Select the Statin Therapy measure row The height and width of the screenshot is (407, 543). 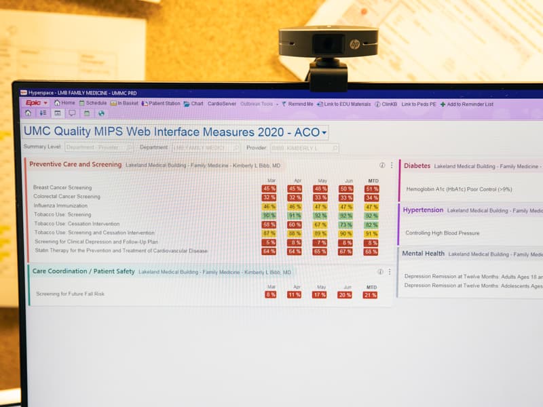tap(121, 250)
